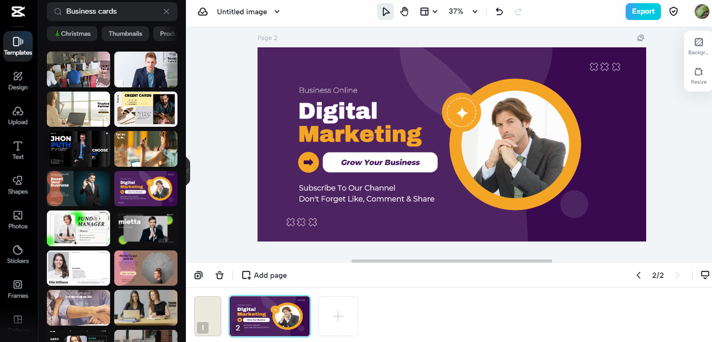Open the Photos sidebar panel
Viewport: 712px width, 342px height.
click(x=18, y=220)
